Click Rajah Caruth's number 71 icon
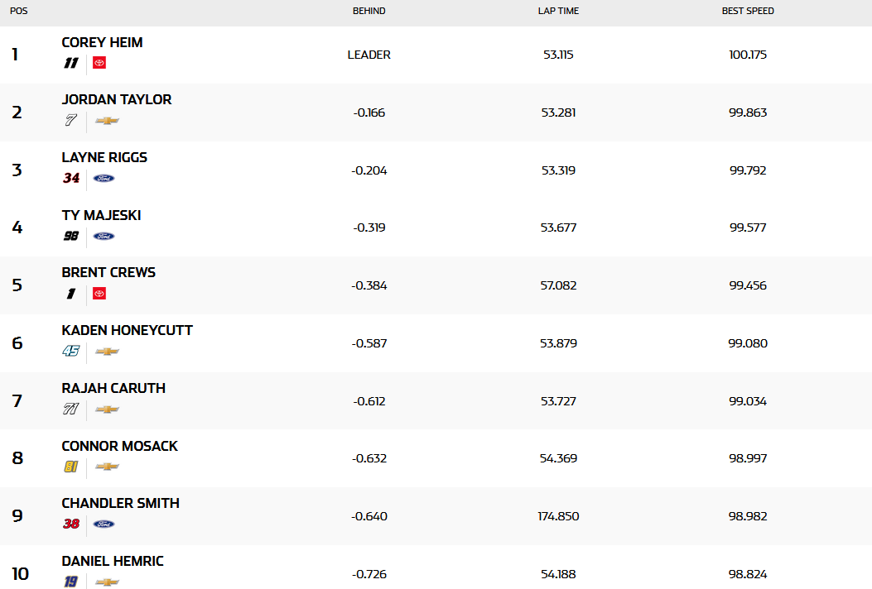This screenshot has width=872, height=589. [x=70, y=409]
